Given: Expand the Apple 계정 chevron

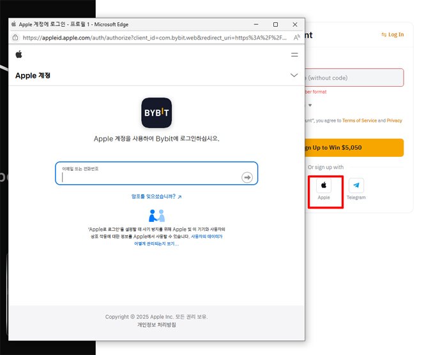Looking at the screenshot, I should point(294,75).
